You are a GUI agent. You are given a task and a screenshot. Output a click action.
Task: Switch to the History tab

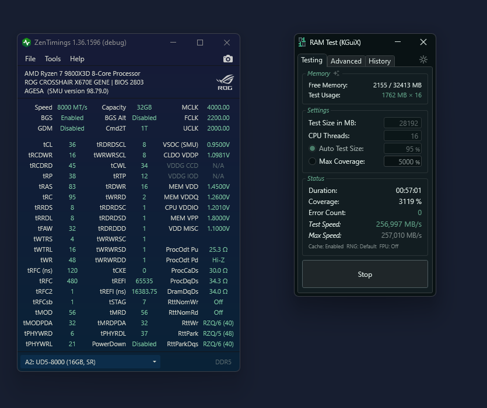tap(380, 61)
